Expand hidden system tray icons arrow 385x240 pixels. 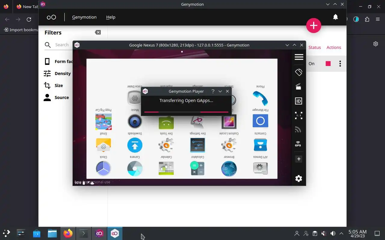click(341, 233)
